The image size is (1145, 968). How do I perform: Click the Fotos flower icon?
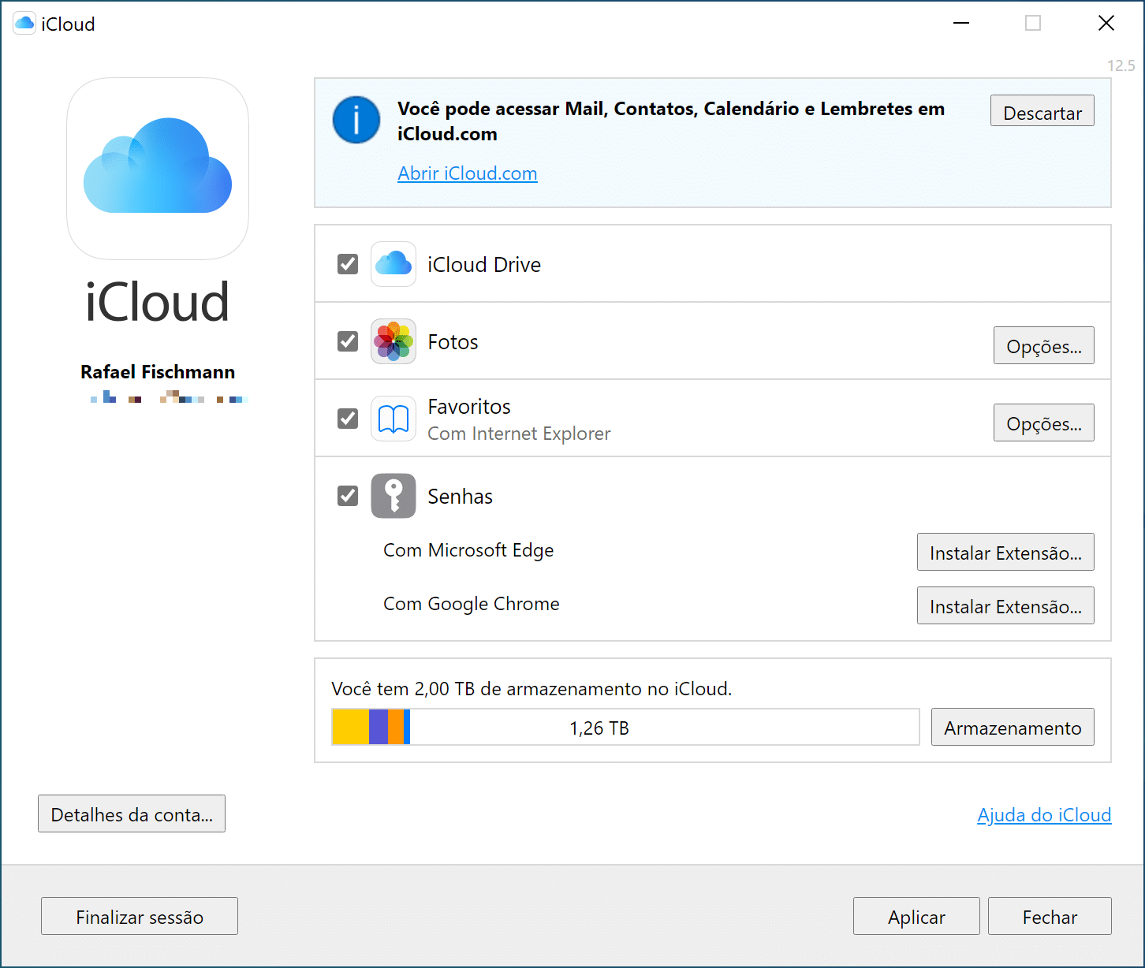pos(393,341)
